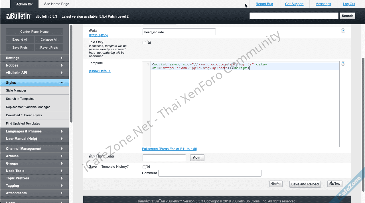Viewport: 365px width, 203px height.
Task: Click the Expand All button
Action: pyautogui.click(x=20, y=40)
